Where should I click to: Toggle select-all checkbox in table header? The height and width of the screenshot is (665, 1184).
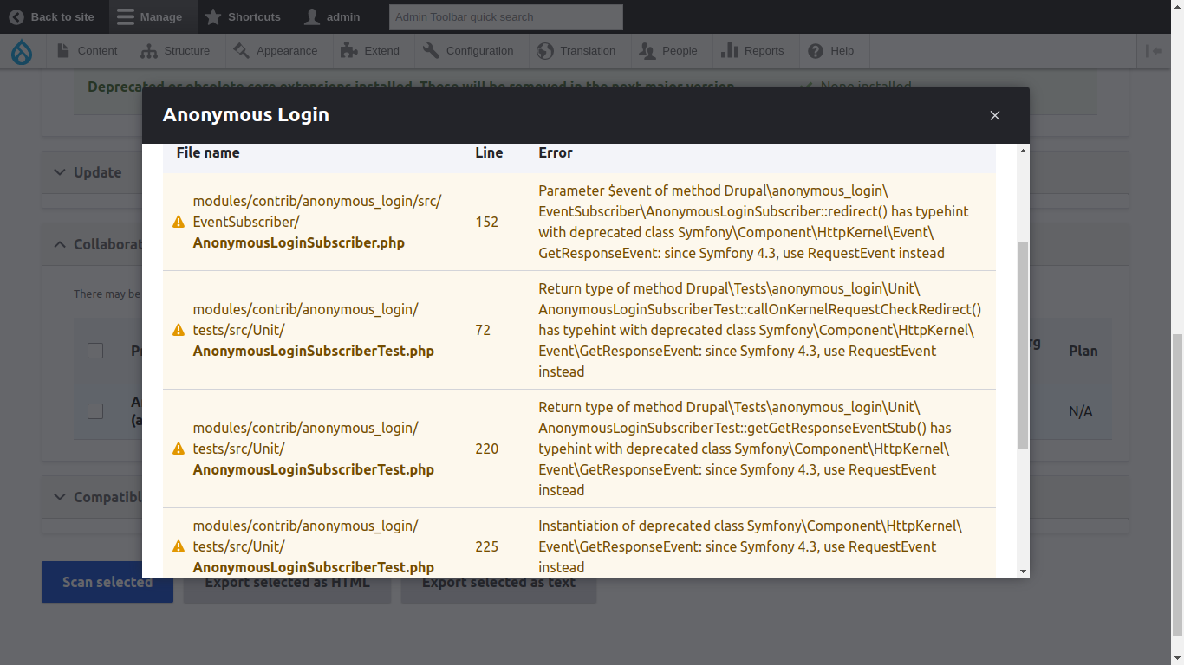pyautogui.click(x=95, y=351)
